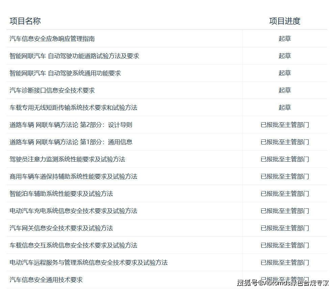Select 汽车网关信息安全技术要求及试验方法
This screenshot has height=290, width=336.
click(61, 228)
